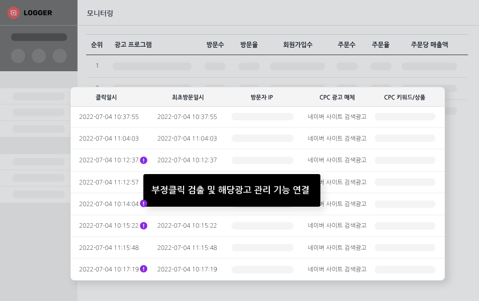
Task: Click warning icon beside 10:14:04 click time
Action: (x=143, y=204)
